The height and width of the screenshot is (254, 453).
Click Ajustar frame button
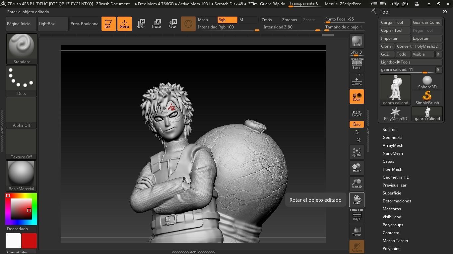(356, 152)
